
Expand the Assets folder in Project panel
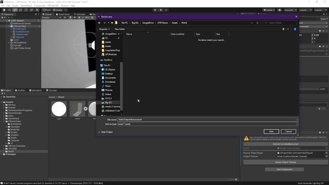coord(2,102)
